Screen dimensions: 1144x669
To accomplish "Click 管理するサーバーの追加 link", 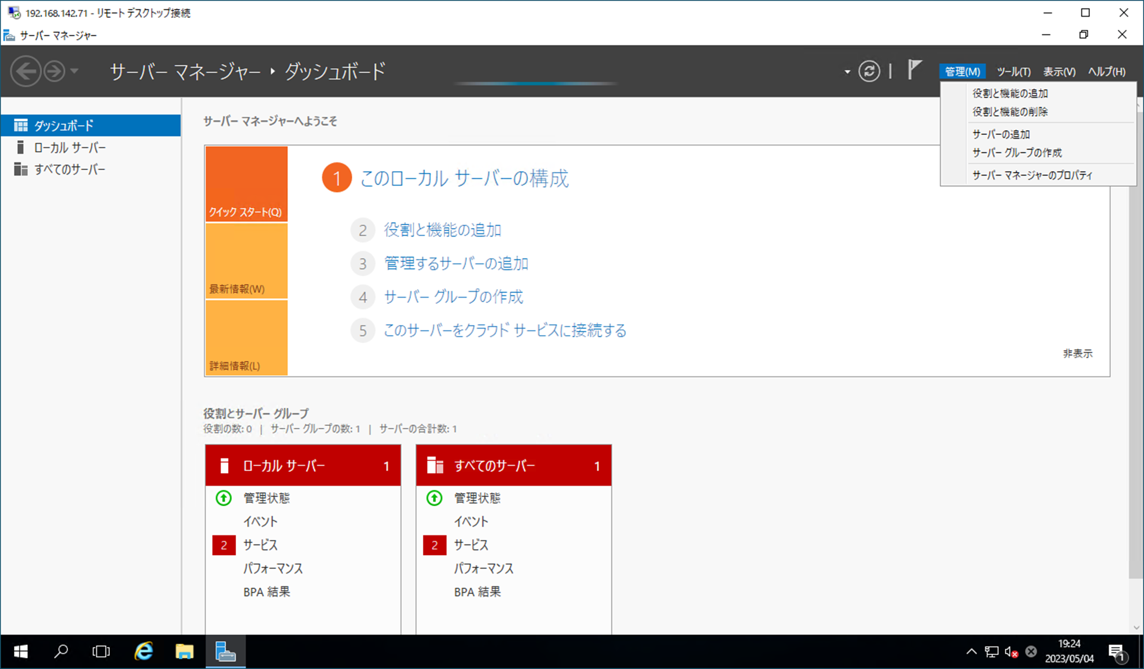I will click(456, 264).
